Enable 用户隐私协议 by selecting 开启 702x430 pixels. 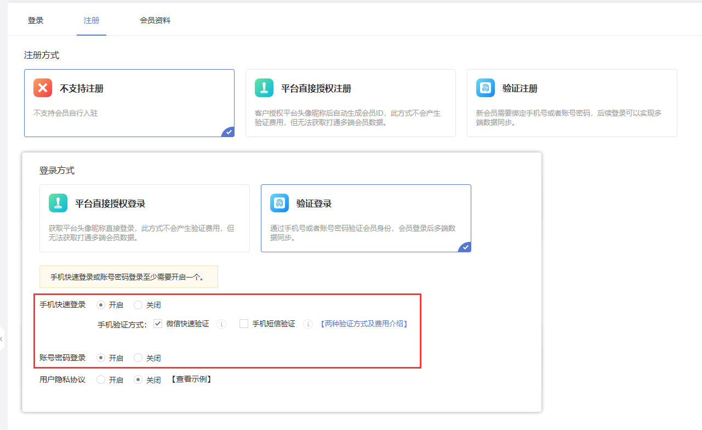(101, 380)
